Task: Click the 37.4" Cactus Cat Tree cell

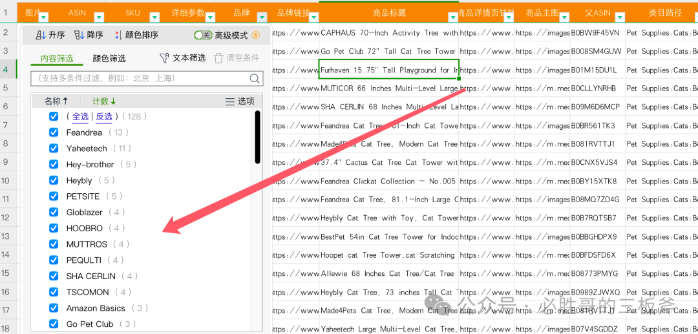Action: tap(388, 162)
